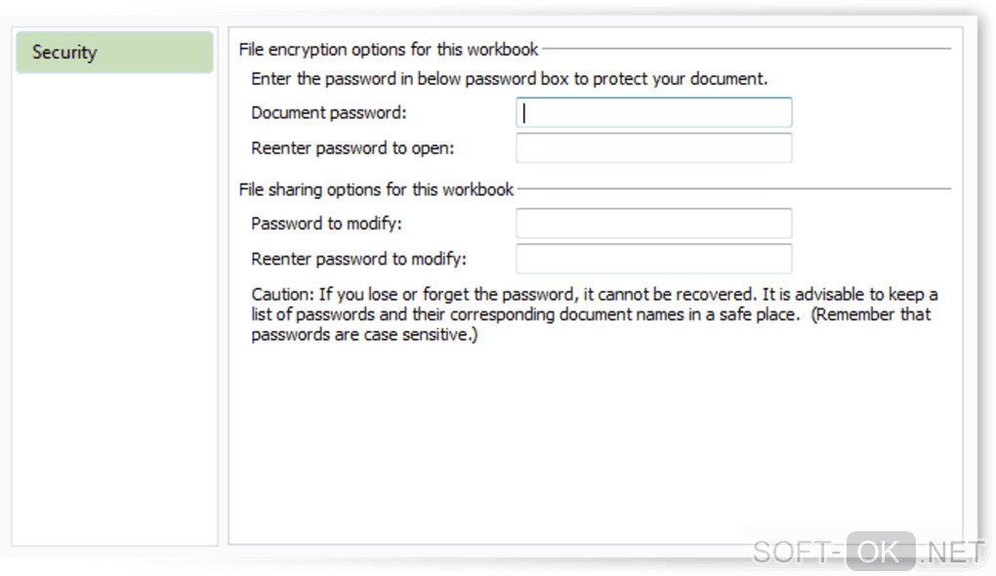
Task: Click the SOFT- text in the watermark
Action: 797,553
